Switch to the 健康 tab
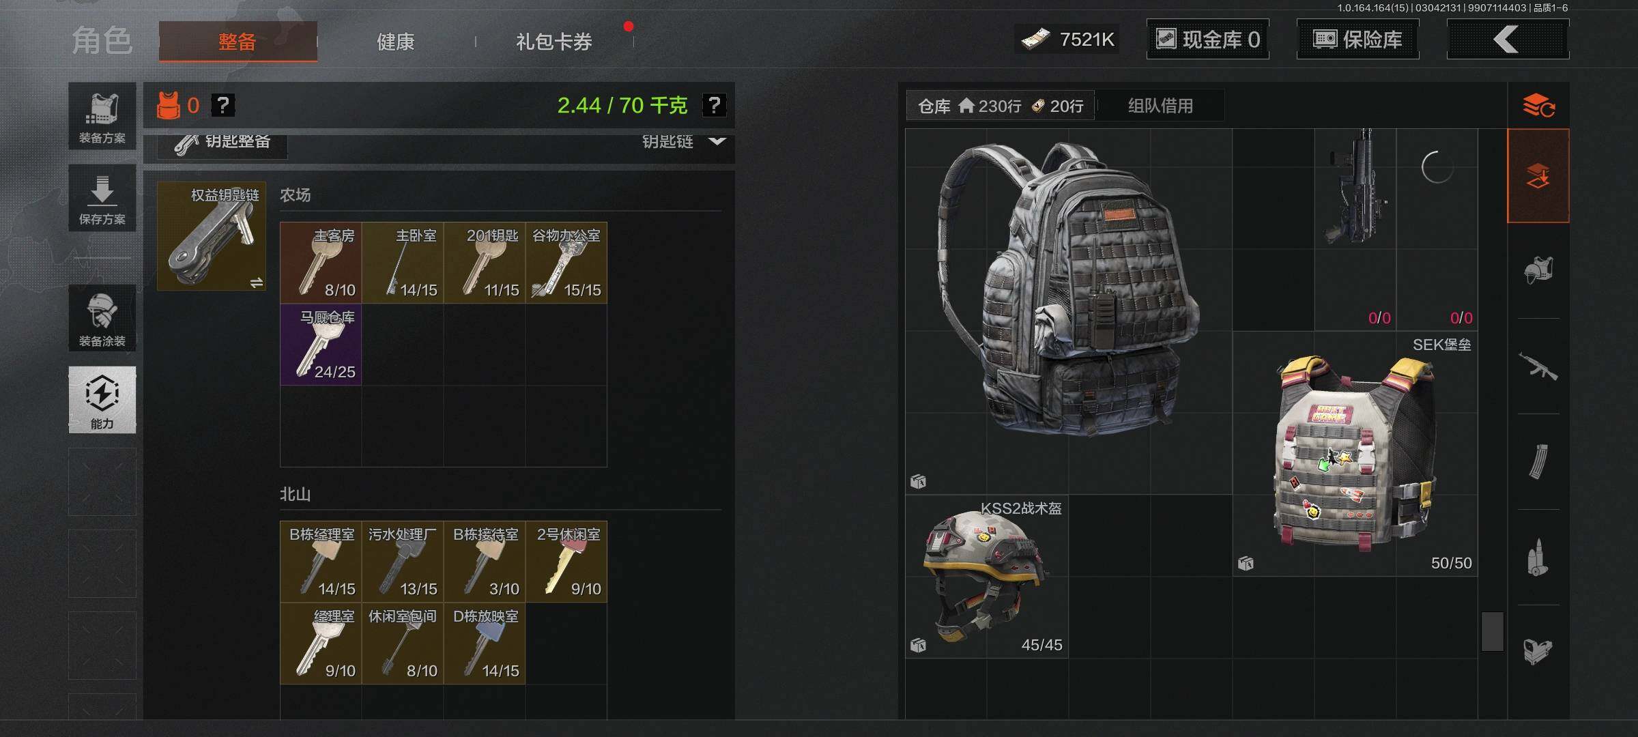This screenshot has height=737, width=1638. (x=396, y=42)
